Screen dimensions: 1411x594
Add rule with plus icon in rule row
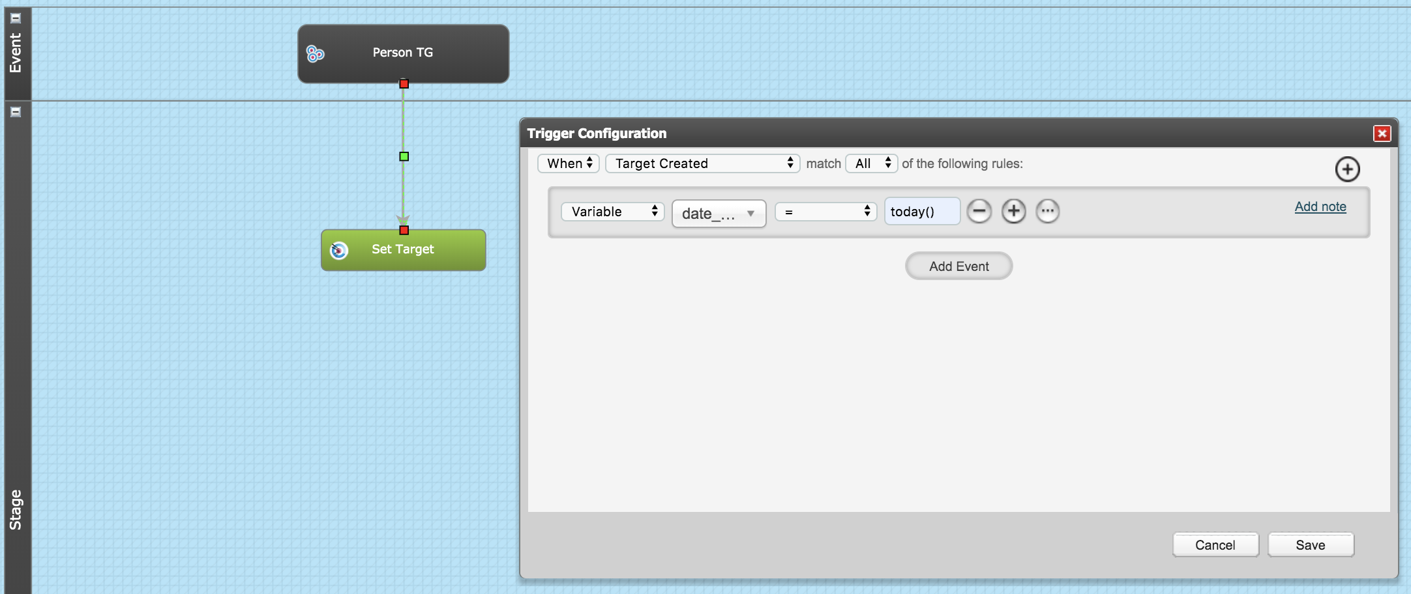[1014, 211]
